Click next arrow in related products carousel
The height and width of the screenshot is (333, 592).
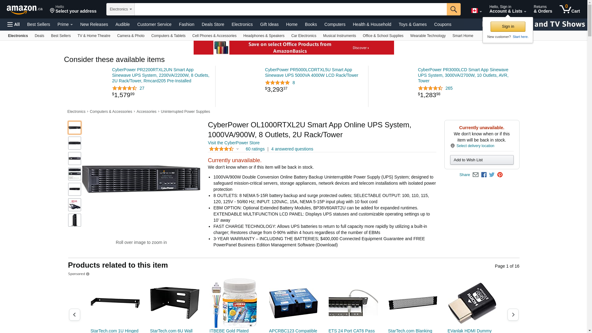(513, 314)
